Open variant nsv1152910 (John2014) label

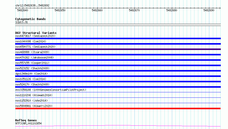[32, 101]
